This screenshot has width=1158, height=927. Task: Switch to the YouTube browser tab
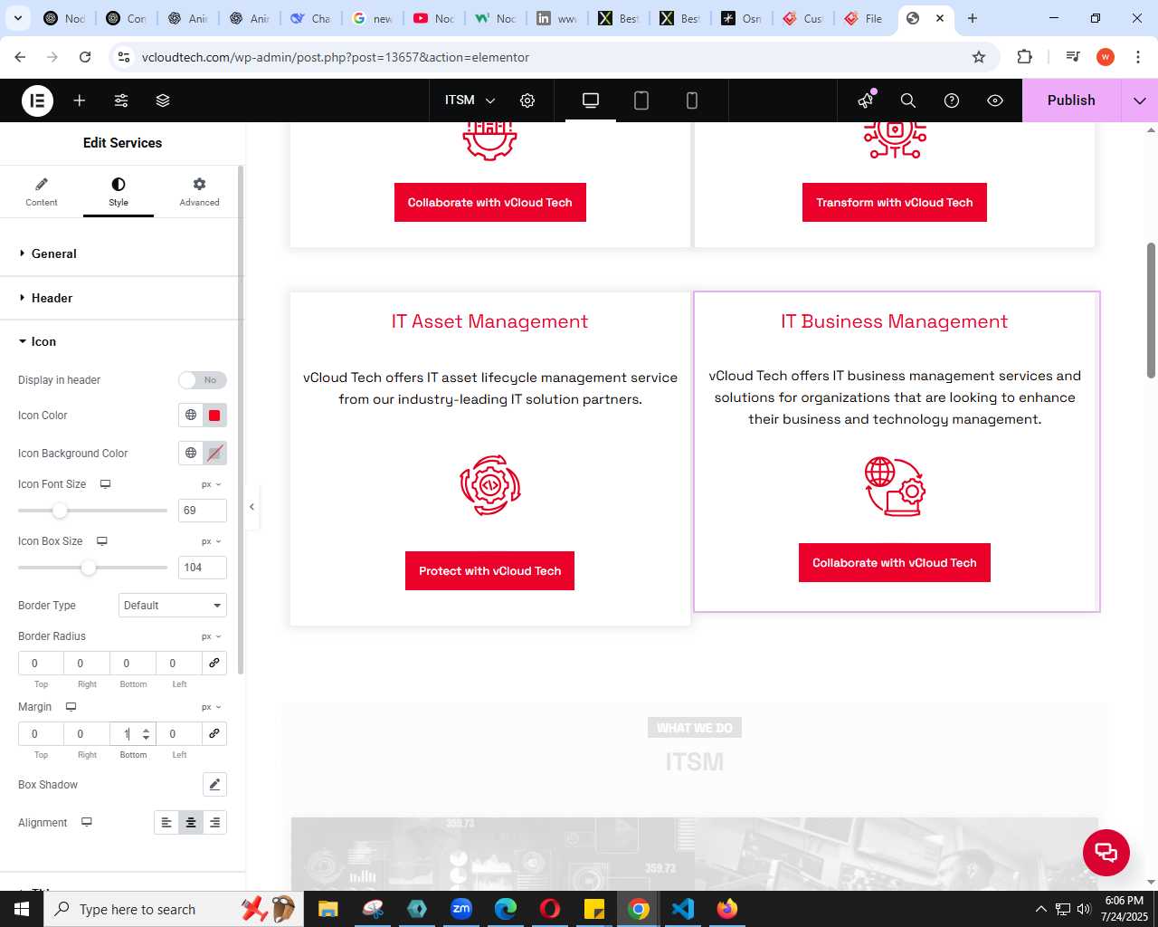point(433,18)
